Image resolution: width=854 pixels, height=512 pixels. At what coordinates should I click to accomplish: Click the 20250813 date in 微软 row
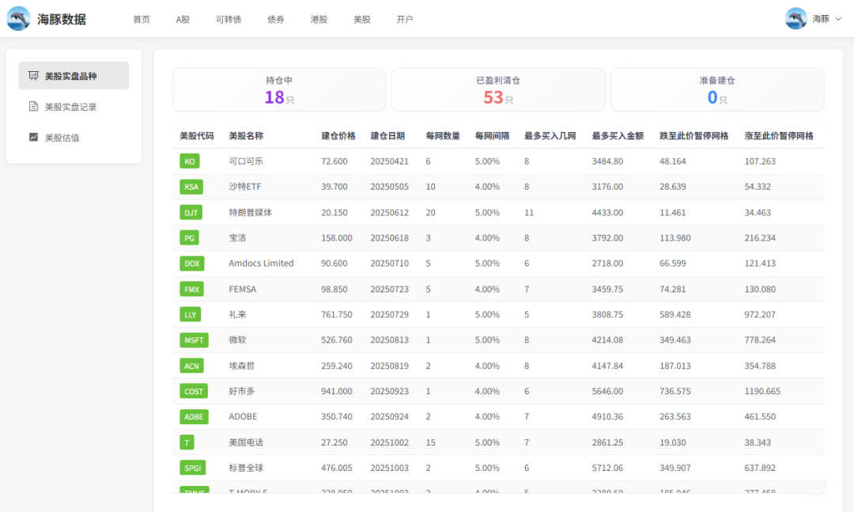[x=389, y=339]
